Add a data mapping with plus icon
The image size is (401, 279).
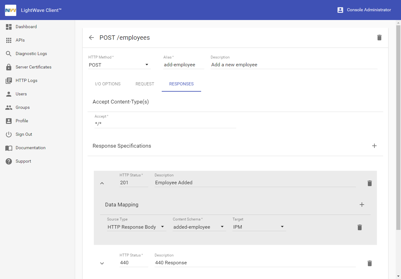[362, 205]
